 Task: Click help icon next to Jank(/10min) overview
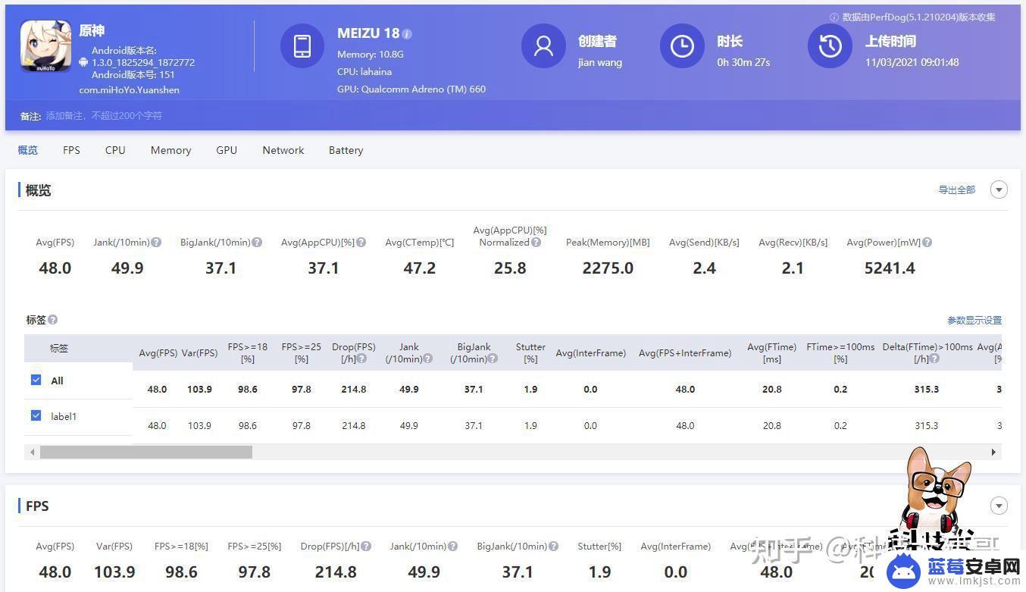(156, 243)
